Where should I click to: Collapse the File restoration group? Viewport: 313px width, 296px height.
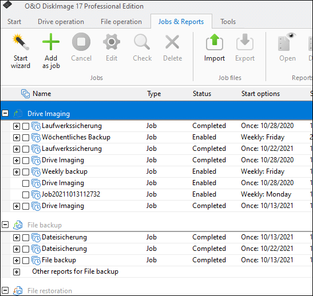pos(5,290)
